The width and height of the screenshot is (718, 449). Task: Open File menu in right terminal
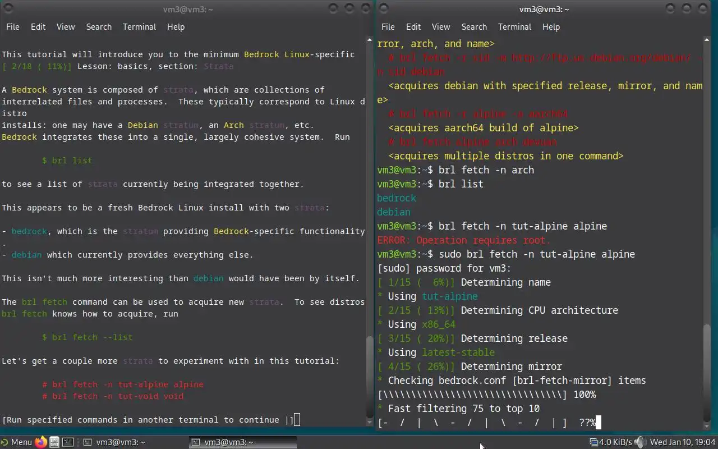tap(388, 27)
